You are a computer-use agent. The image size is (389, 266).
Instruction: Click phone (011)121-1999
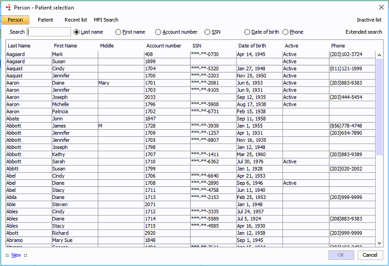pos(346,69)
